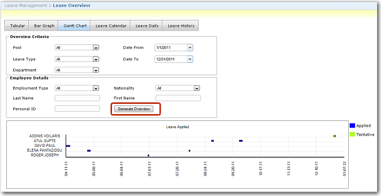The width and height of the screenshot is (381, 196).
Task: Expand the Nationality dropdown
Action: click(x=197, y=88)
